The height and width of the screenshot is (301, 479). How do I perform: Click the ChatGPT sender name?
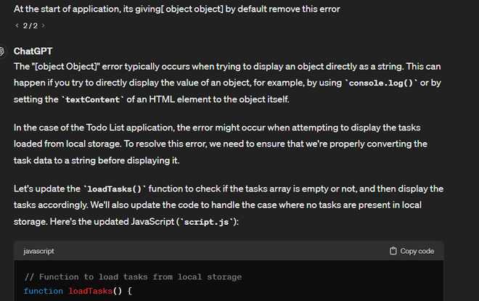coord(33,51)
